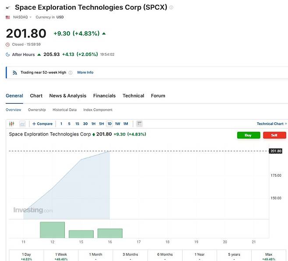Viewport: 288px width, 261px height.
Task: Set chart interval to 30 minutes
Action: click(x=85, y=124)
